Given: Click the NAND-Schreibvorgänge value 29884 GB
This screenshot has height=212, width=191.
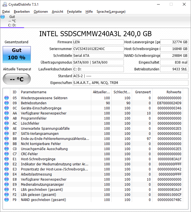Looking at the screenshot, I should pyautogui.click(x=174, y=56).
